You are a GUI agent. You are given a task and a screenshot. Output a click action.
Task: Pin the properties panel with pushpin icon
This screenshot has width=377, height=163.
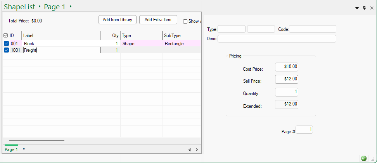tap(364, 8)
